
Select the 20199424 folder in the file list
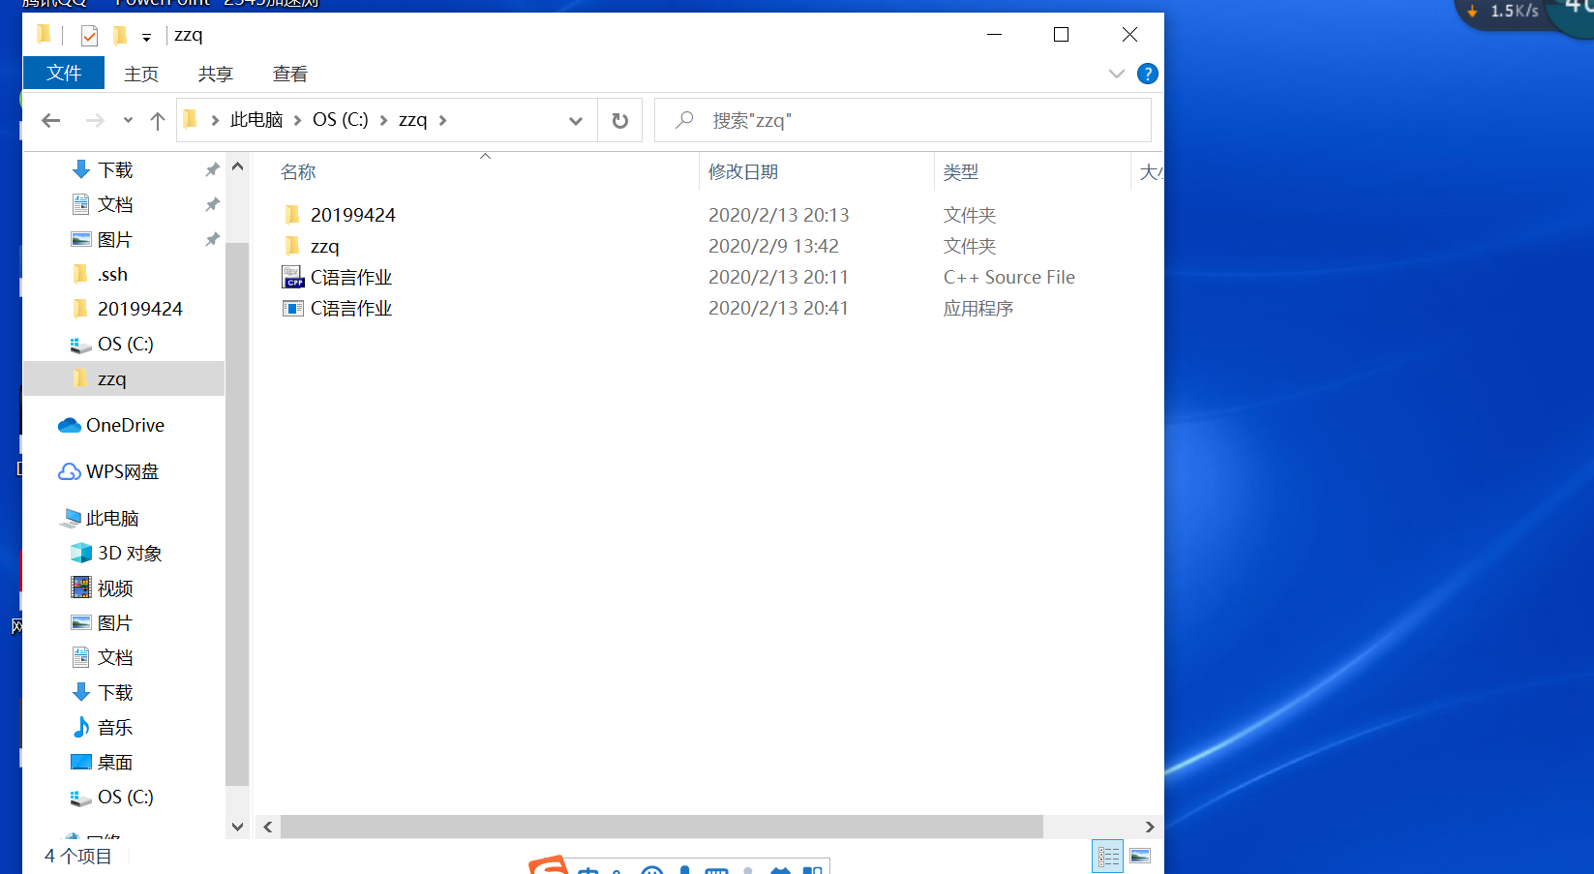click(353, 215)
